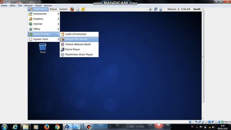The height and width of the screenshot is (130, 231).
Task: Open Google Chrome from the Windows taskbar
Action: click(x=57, y=127)
